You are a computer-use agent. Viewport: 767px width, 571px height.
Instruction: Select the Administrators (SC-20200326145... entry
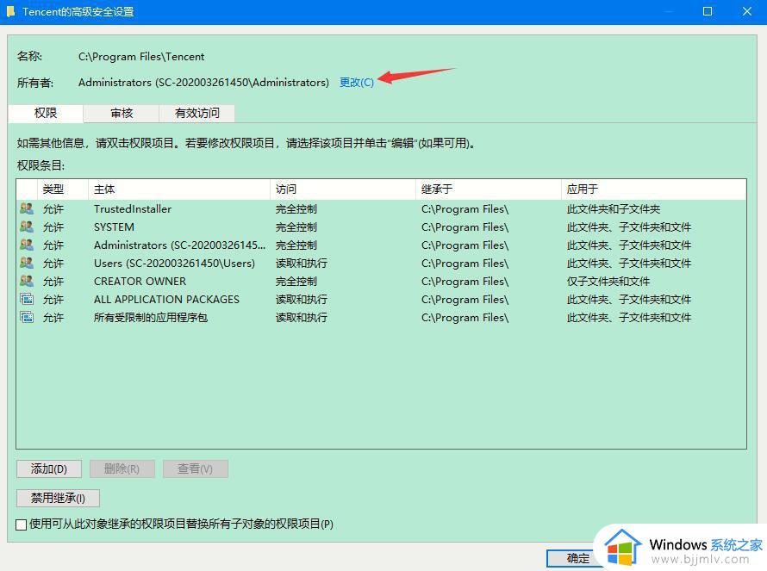(x=179, y=245)
